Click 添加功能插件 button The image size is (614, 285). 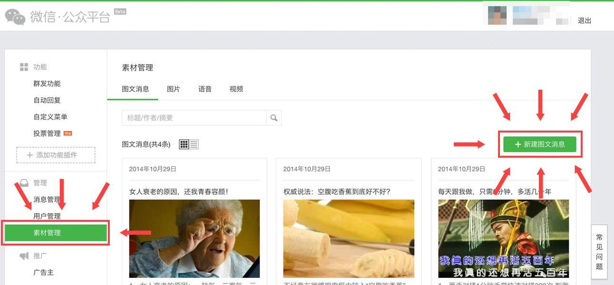tap(56, 155)
